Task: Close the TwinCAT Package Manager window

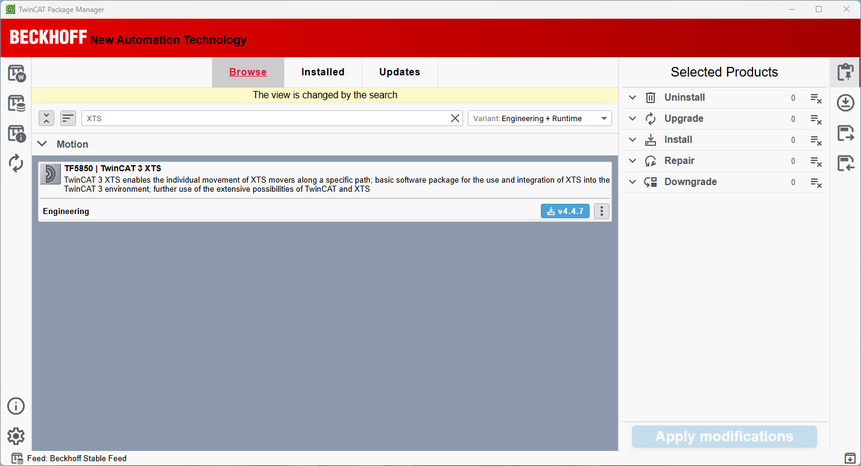Action: pos(846,9)
